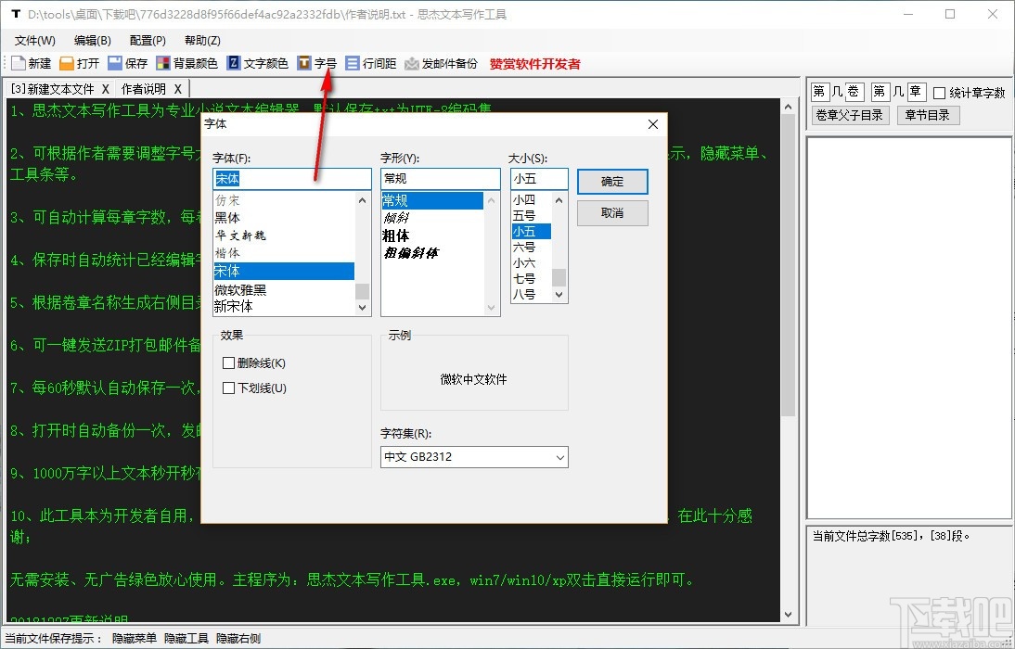Open a file using the 打开 toolbar icon
This screenshot has width=1015, height=649.
coord(79,63)
